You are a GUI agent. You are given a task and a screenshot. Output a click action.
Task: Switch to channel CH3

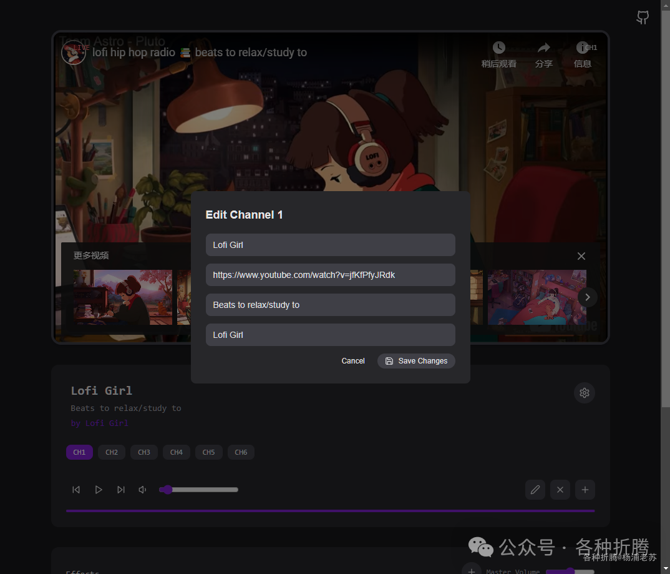(x=144, y=452)
